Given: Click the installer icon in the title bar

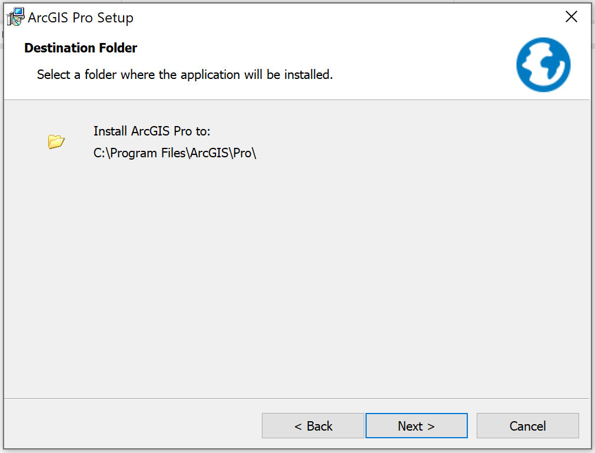Looking at the screenshot, I should pos(15,17).
